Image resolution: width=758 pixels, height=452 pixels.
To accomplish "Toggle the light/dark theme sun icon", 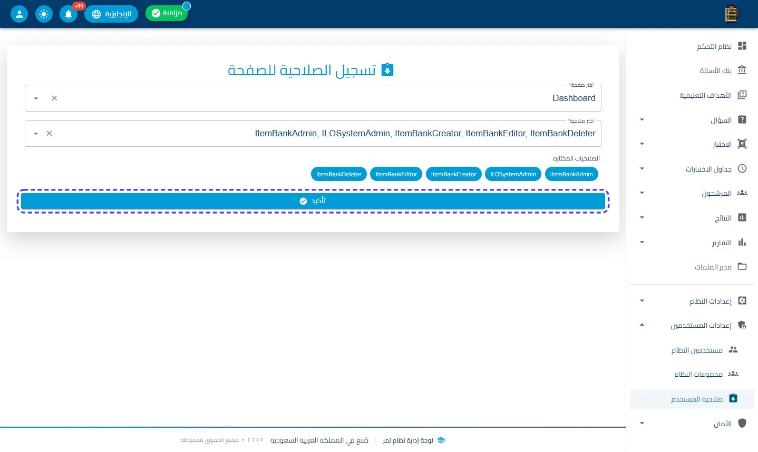I will (x=44, y=14).
